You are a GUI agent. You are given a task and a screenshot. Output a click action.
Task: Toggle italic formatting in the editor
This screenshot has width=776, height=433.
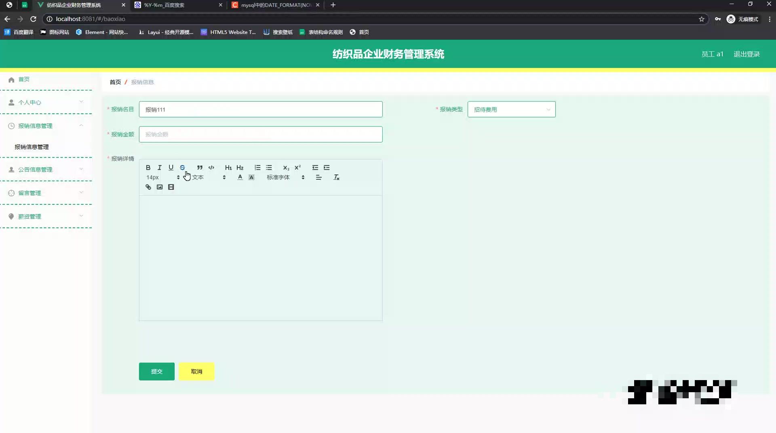[x=159, y=168]
